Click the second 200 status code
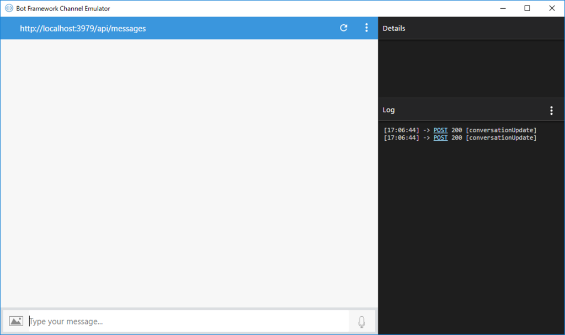 456,138
